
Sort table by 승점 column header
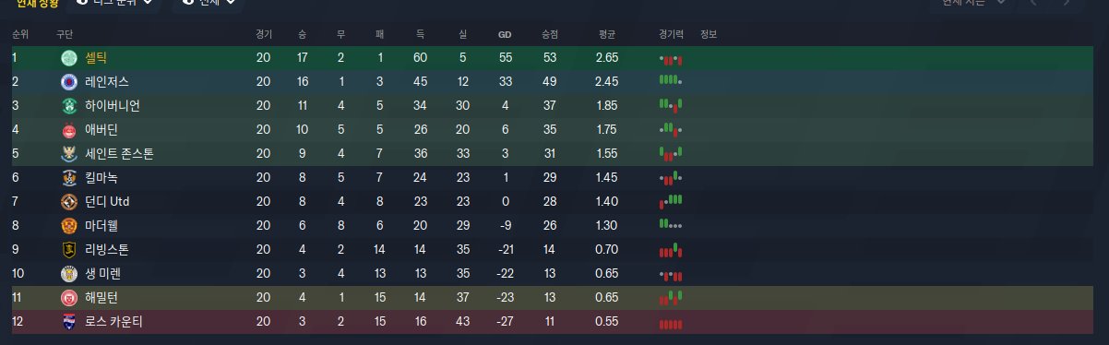click(x=549, y=34)
